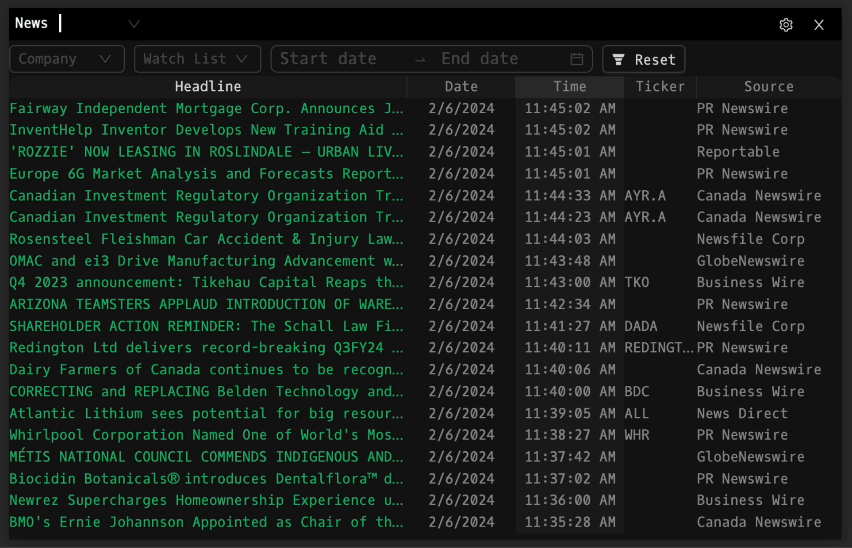Click the TKO ticker cell
The width and height of the screenshot is (852, 548).
(637, 282)
